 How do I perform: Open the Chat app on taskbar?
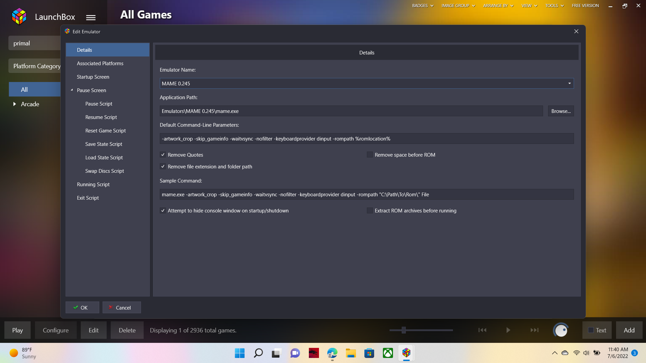point(295,353)
